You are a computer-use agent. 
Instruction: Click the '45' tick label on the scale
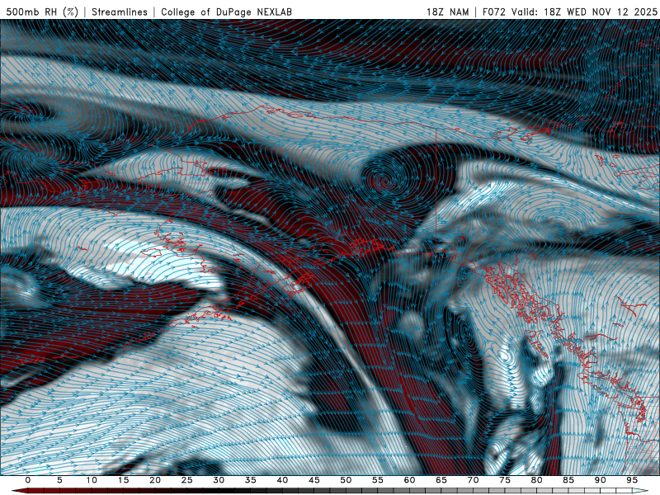coord(314,480)
